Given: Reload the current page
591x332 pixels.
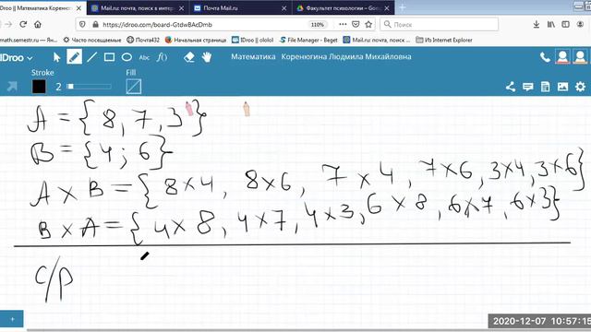Looking at the screenshot, I should [x=23, y=25].
